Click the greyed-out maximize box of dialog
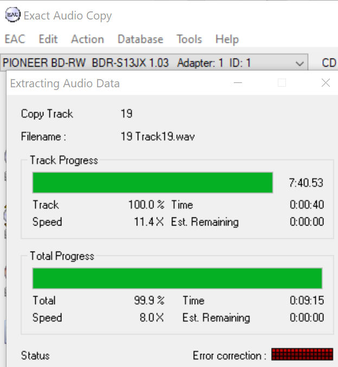Viewport: 338px width, 367px height. (x=282, y=83)
